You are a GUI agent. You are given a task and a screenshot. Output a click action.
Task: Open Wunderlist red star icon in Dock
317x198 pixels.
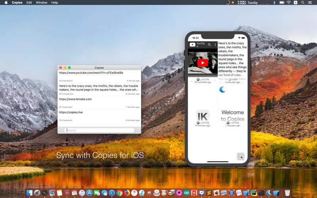point(194,193)
